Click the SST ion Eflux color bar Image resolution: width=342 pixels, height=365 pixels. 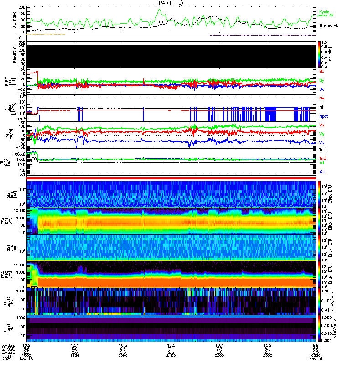(319, 194)
